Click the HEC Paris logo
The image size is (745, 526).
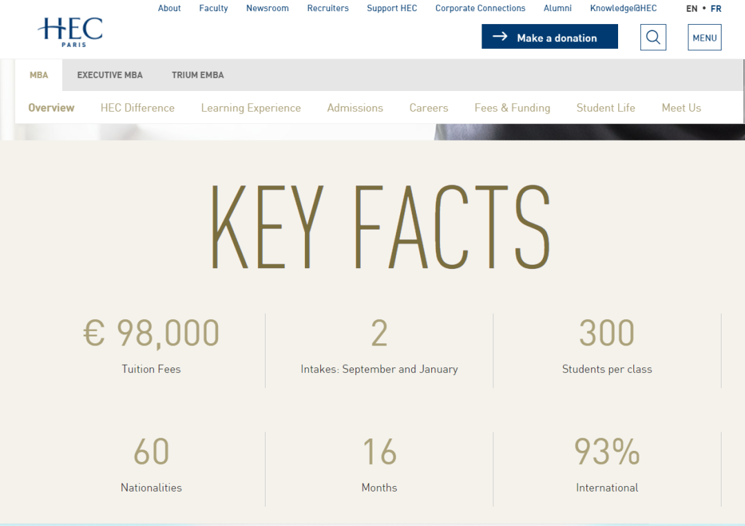(x=70, y=32)
